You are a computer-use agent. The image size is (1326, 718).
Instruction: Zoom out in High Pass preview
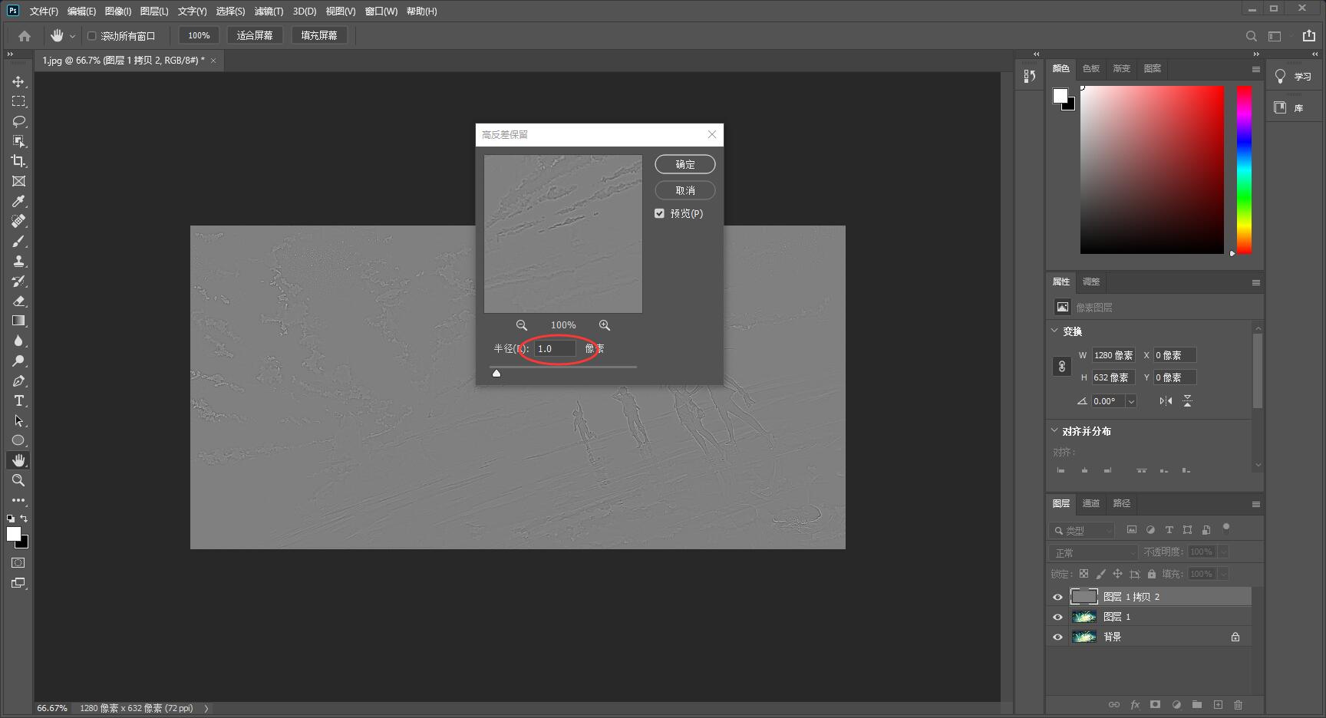522,325
